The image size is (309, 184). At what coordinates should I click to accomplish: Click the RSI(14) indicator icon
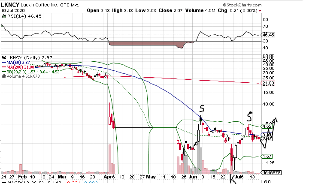(x=4, y=16)
